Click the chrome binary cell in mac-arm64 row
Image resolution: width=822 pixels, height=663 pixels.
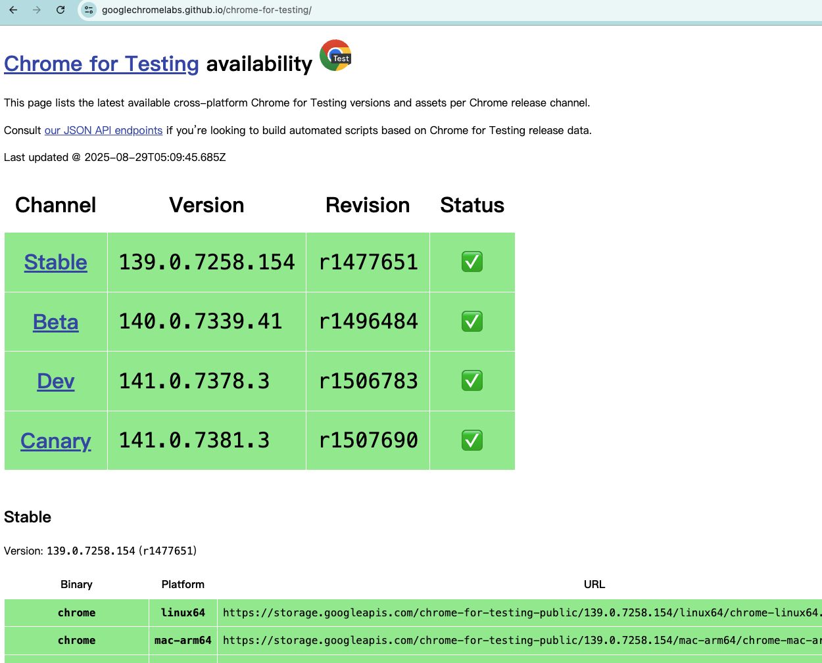pyautogui.click(x=76, y=640)
